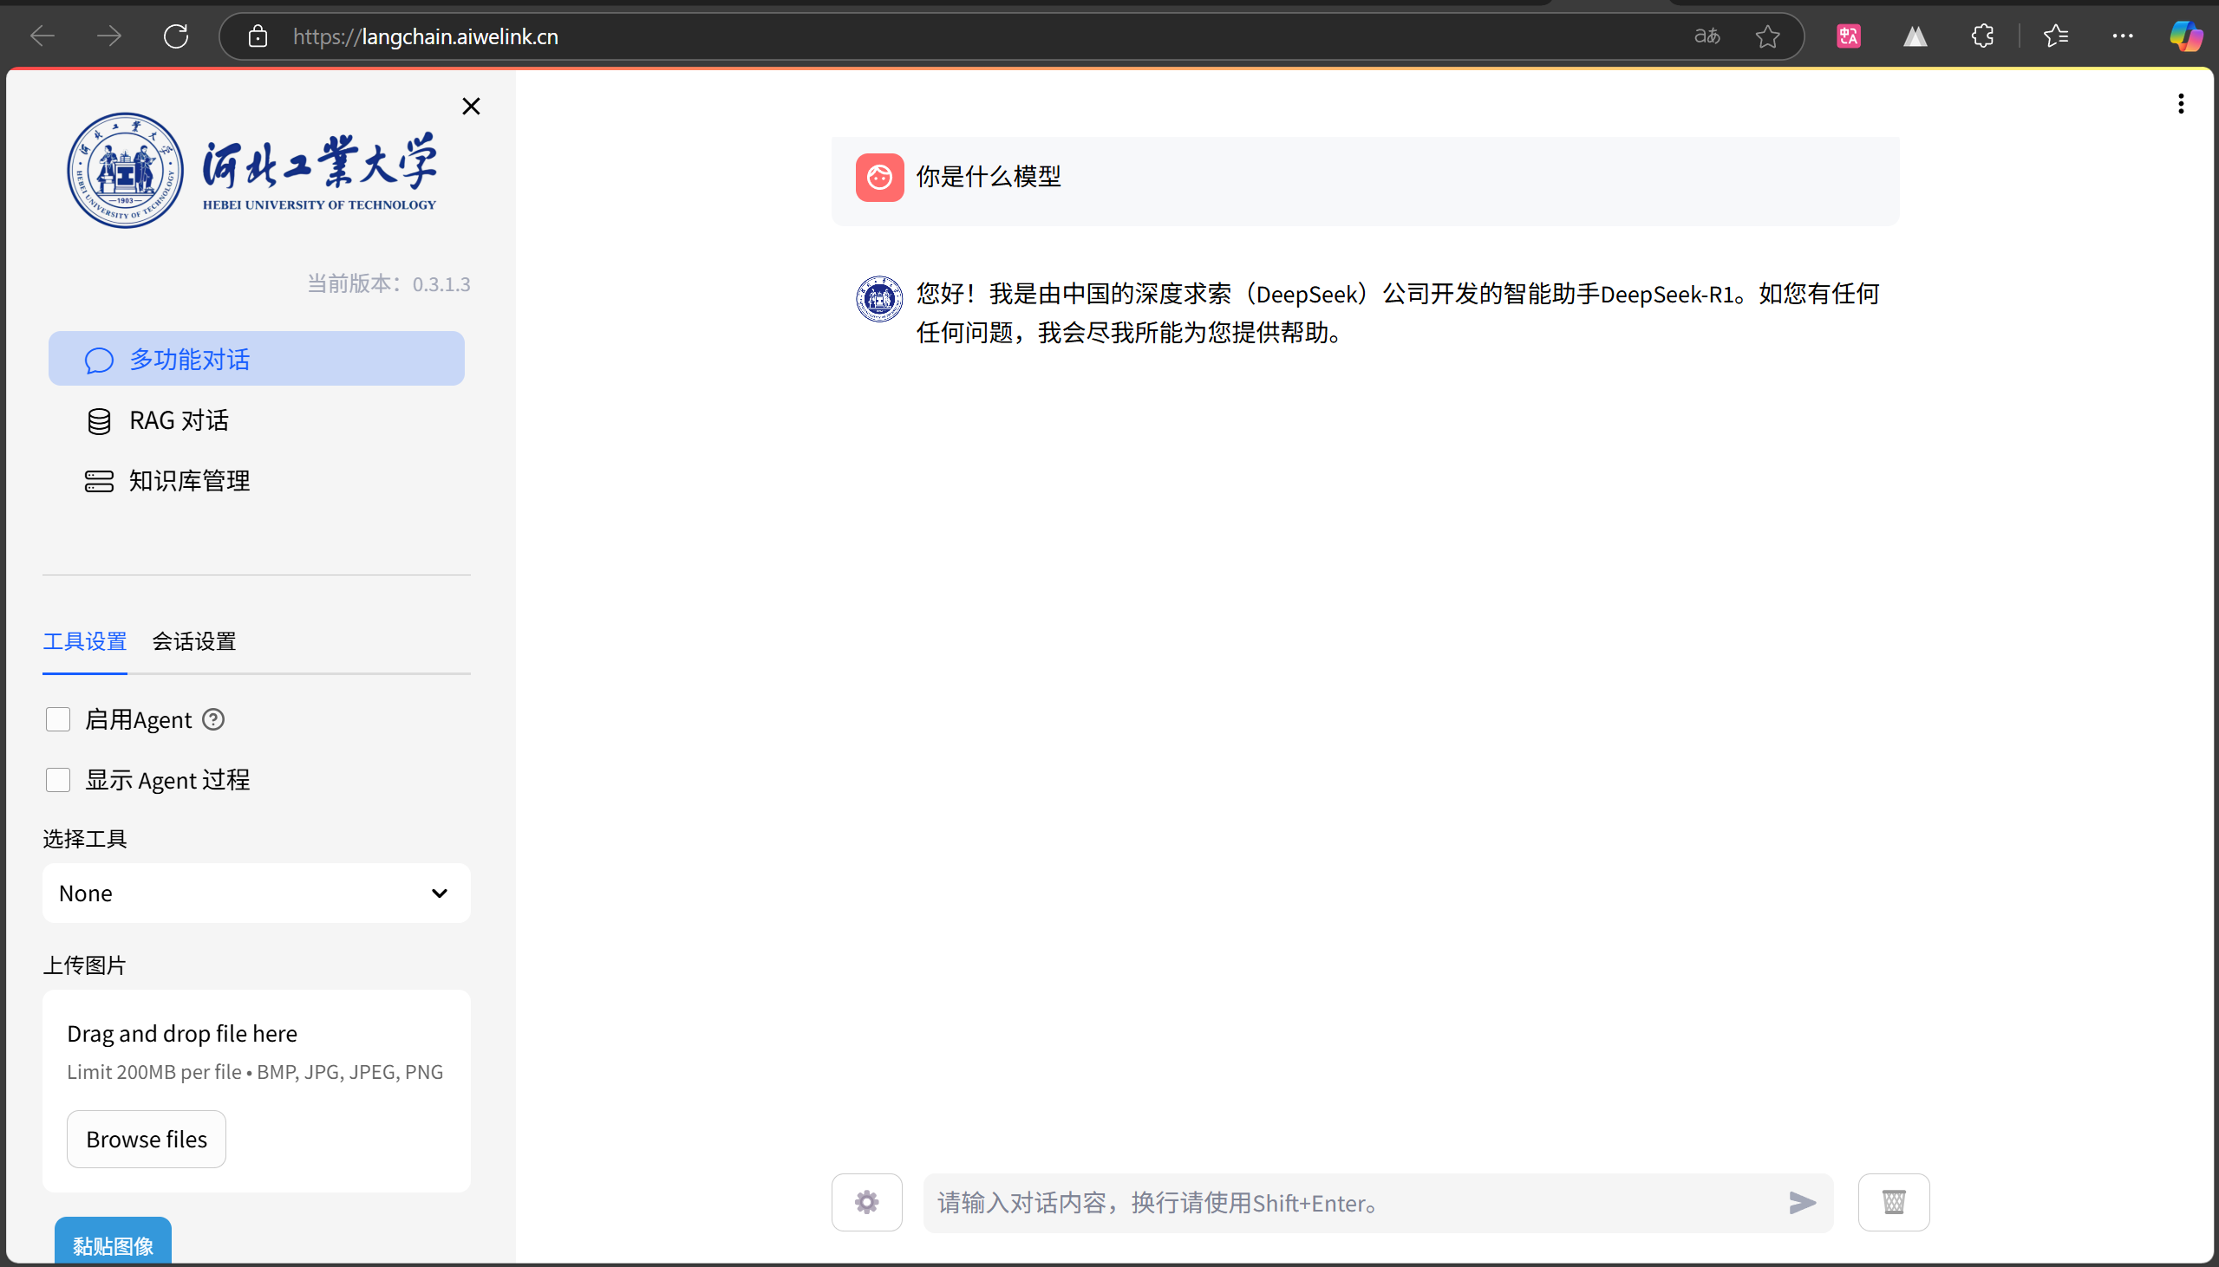Click Limit 200MB per file text

pyautogui.click(x=255, y=1071)
